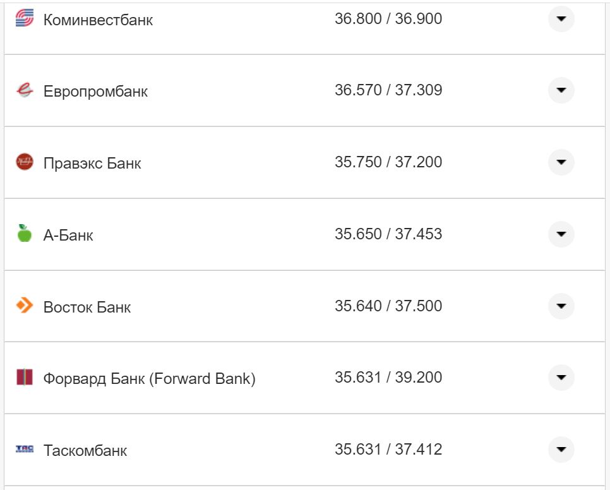Open the Форвард Банк dropdown arrow

pos(561,378)
